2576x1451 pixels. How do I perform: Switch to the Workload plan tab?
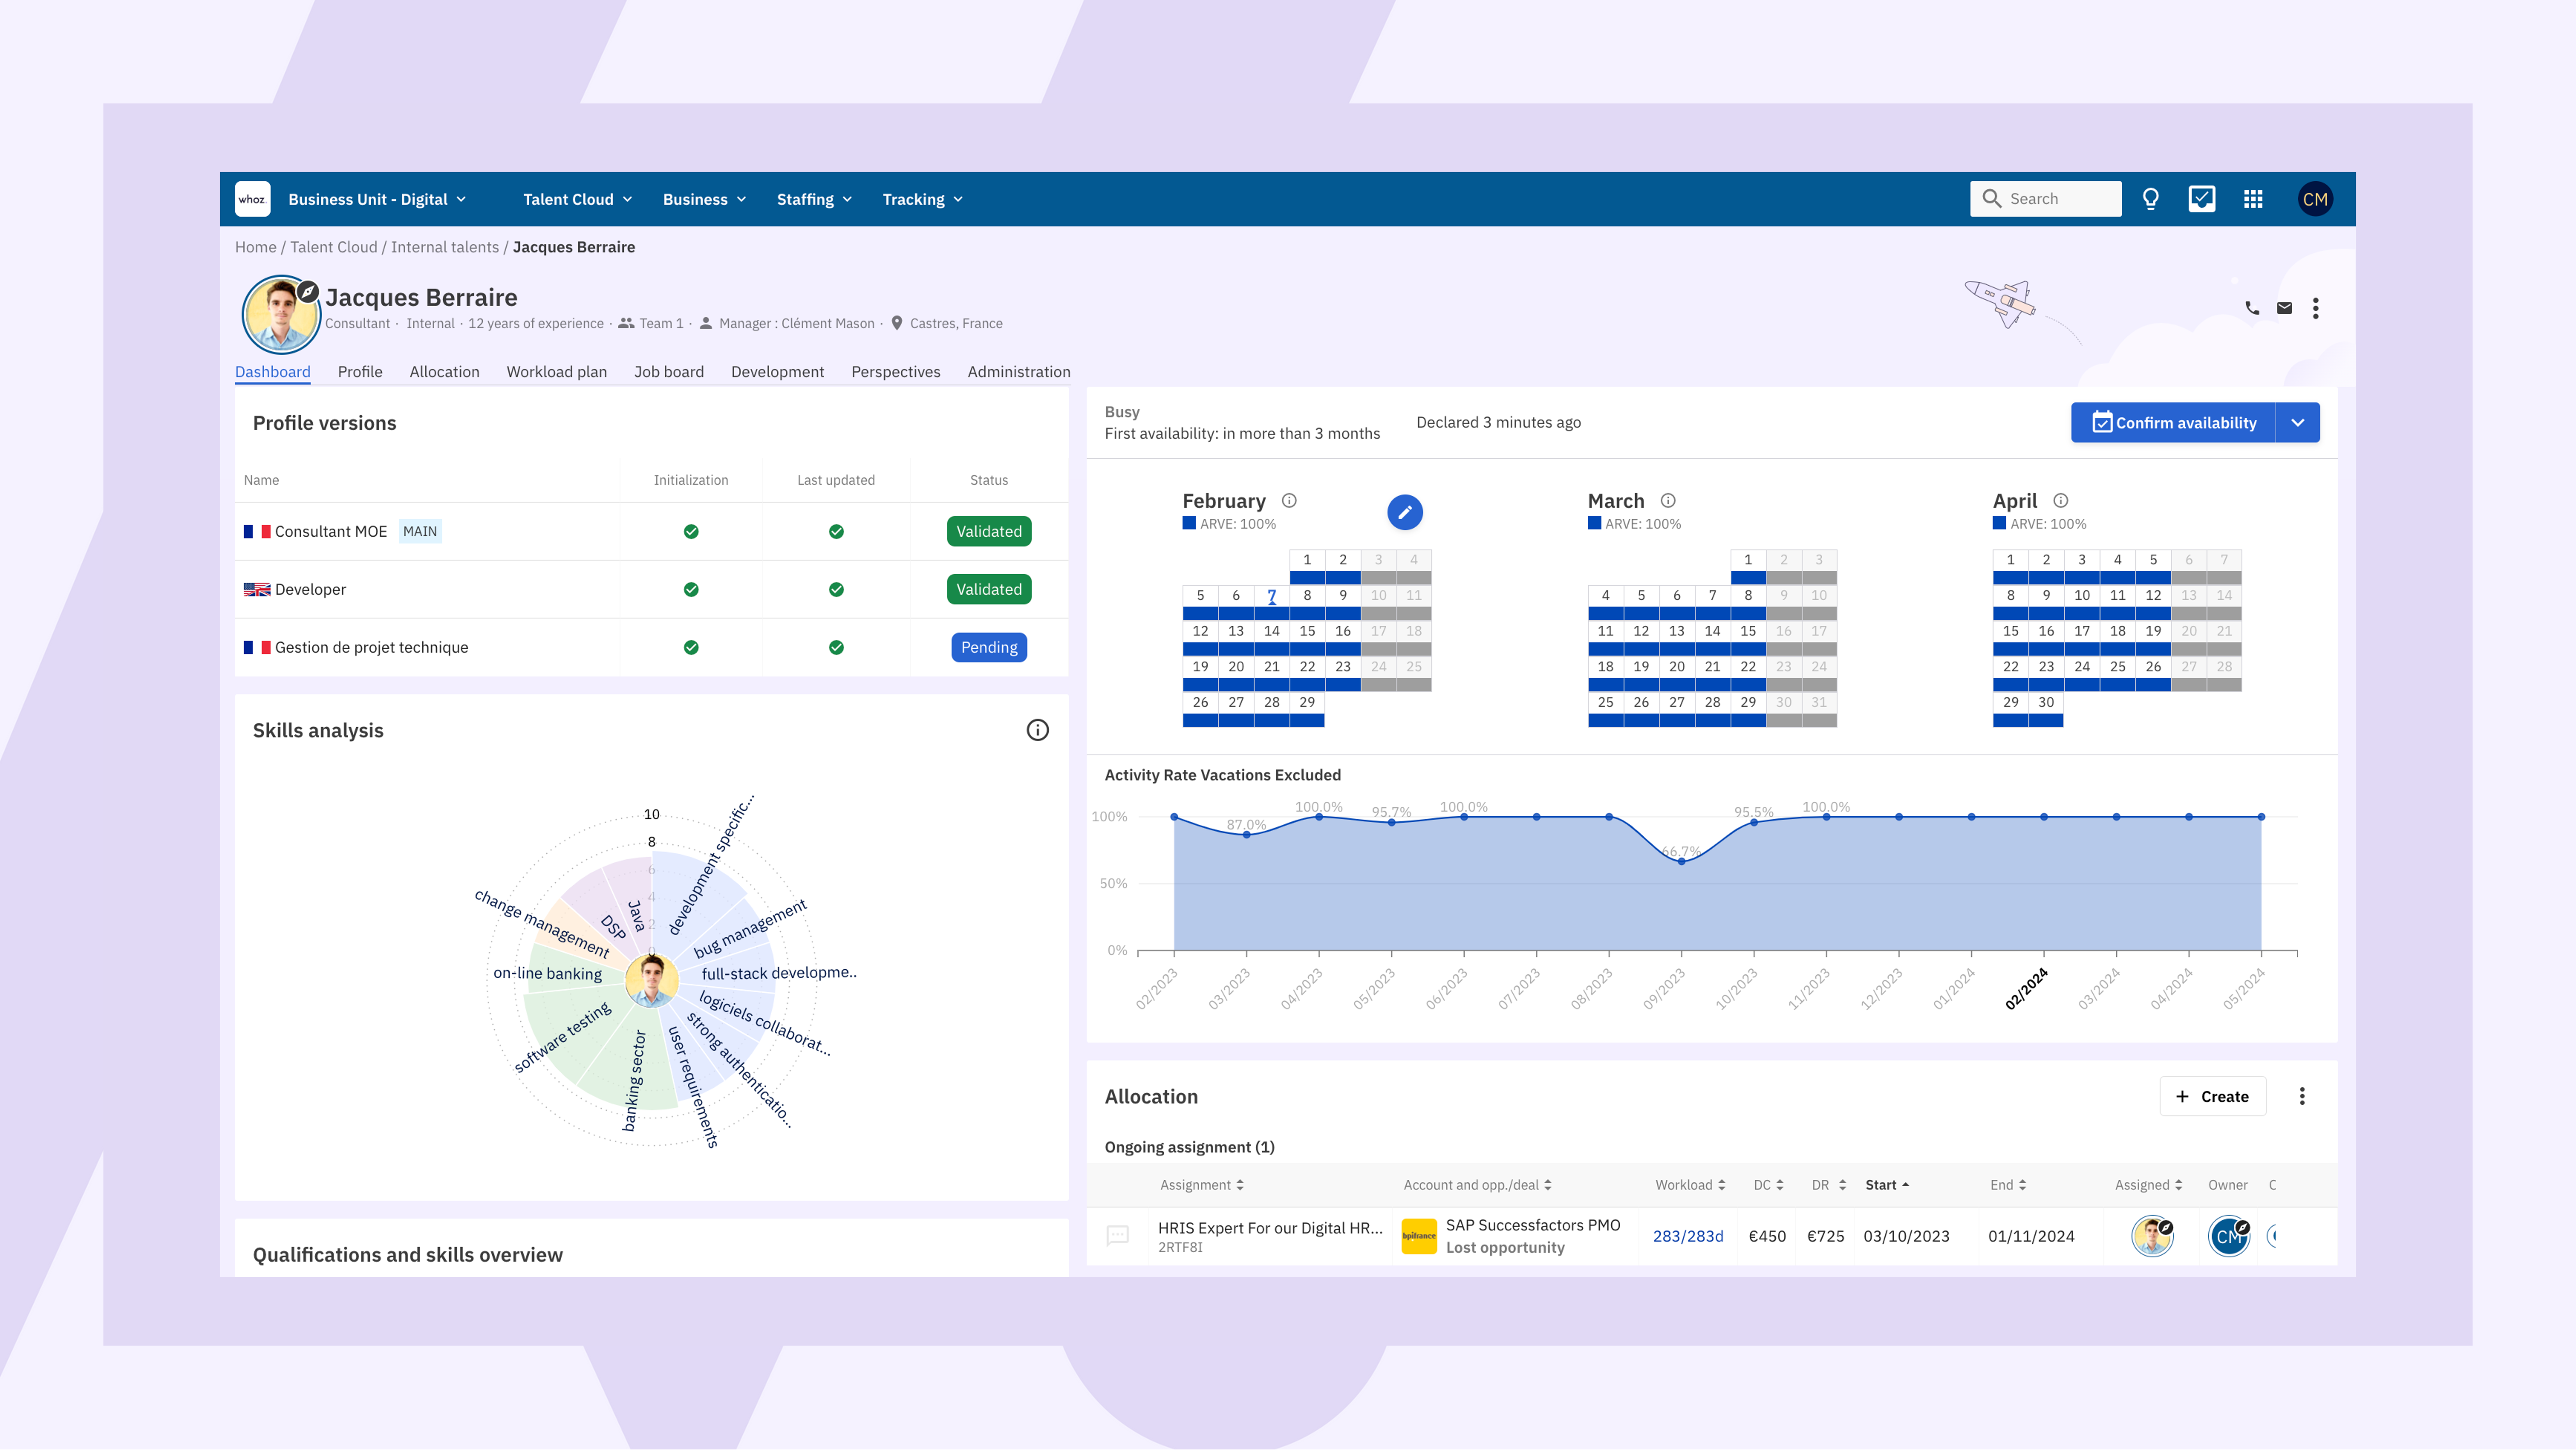556,372
